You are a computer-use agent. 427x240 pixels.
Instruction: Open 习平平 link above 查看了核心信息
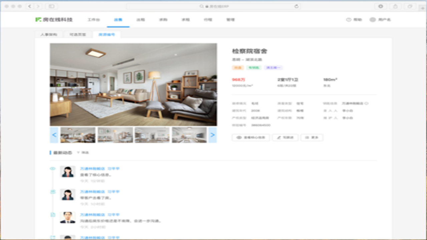[x=113, y=169]
